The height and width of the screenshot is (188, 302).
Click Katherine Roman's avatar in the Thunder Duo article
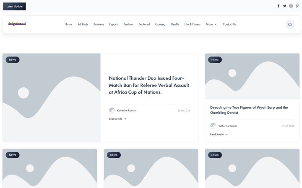tap(112, 110)
